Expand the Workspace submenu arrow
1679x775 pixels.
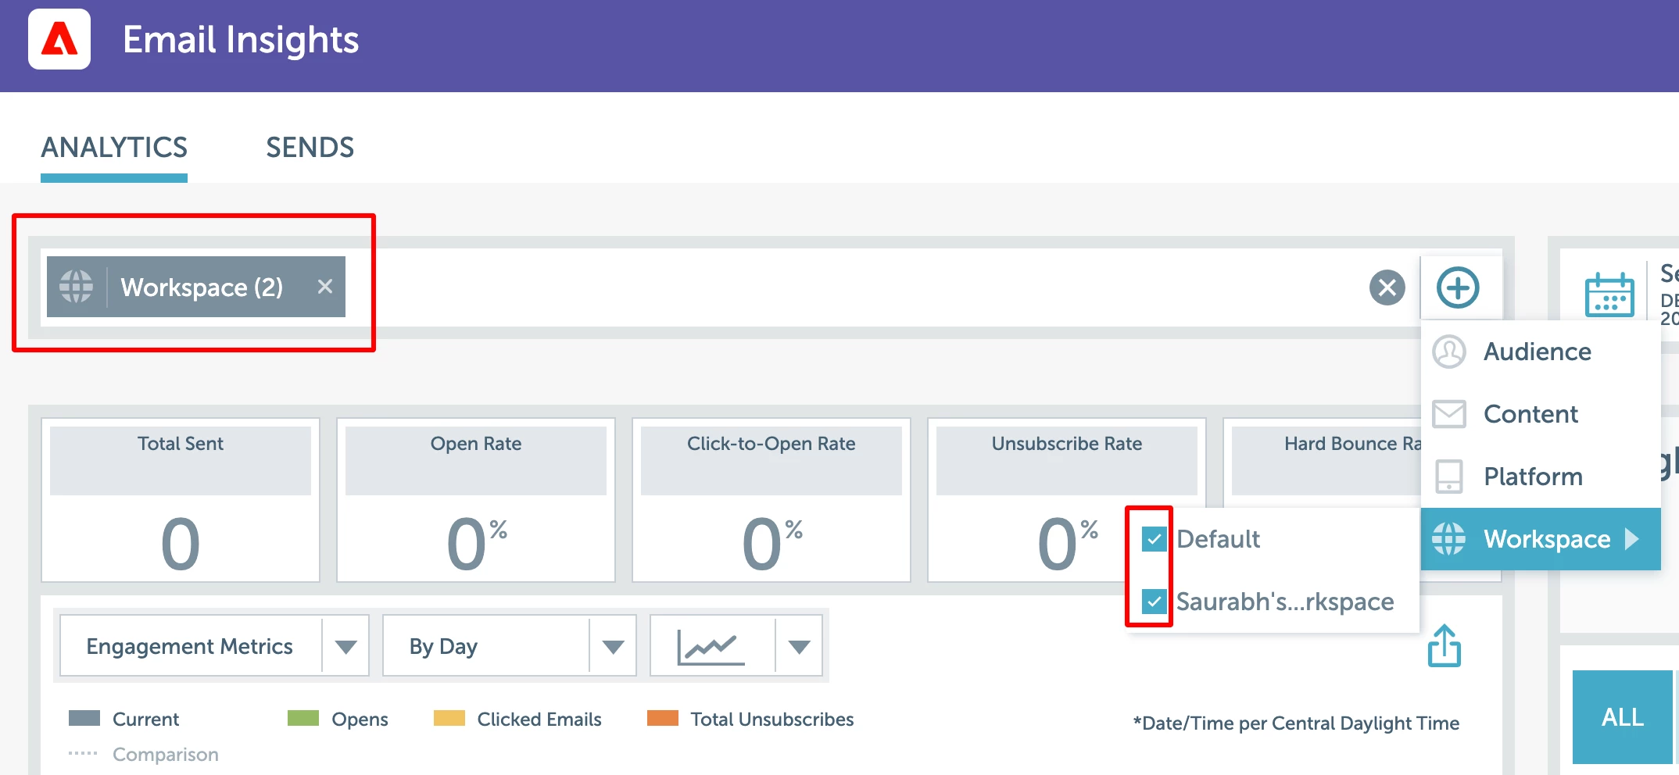(1632, 539)
